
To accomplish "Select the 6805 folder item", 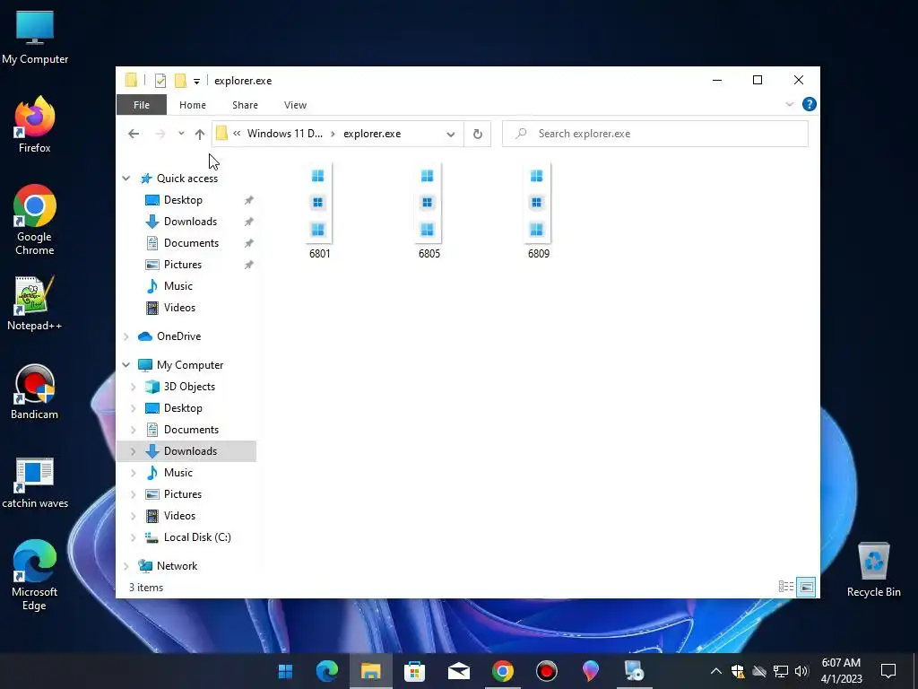I will click(x=429, y=212).
